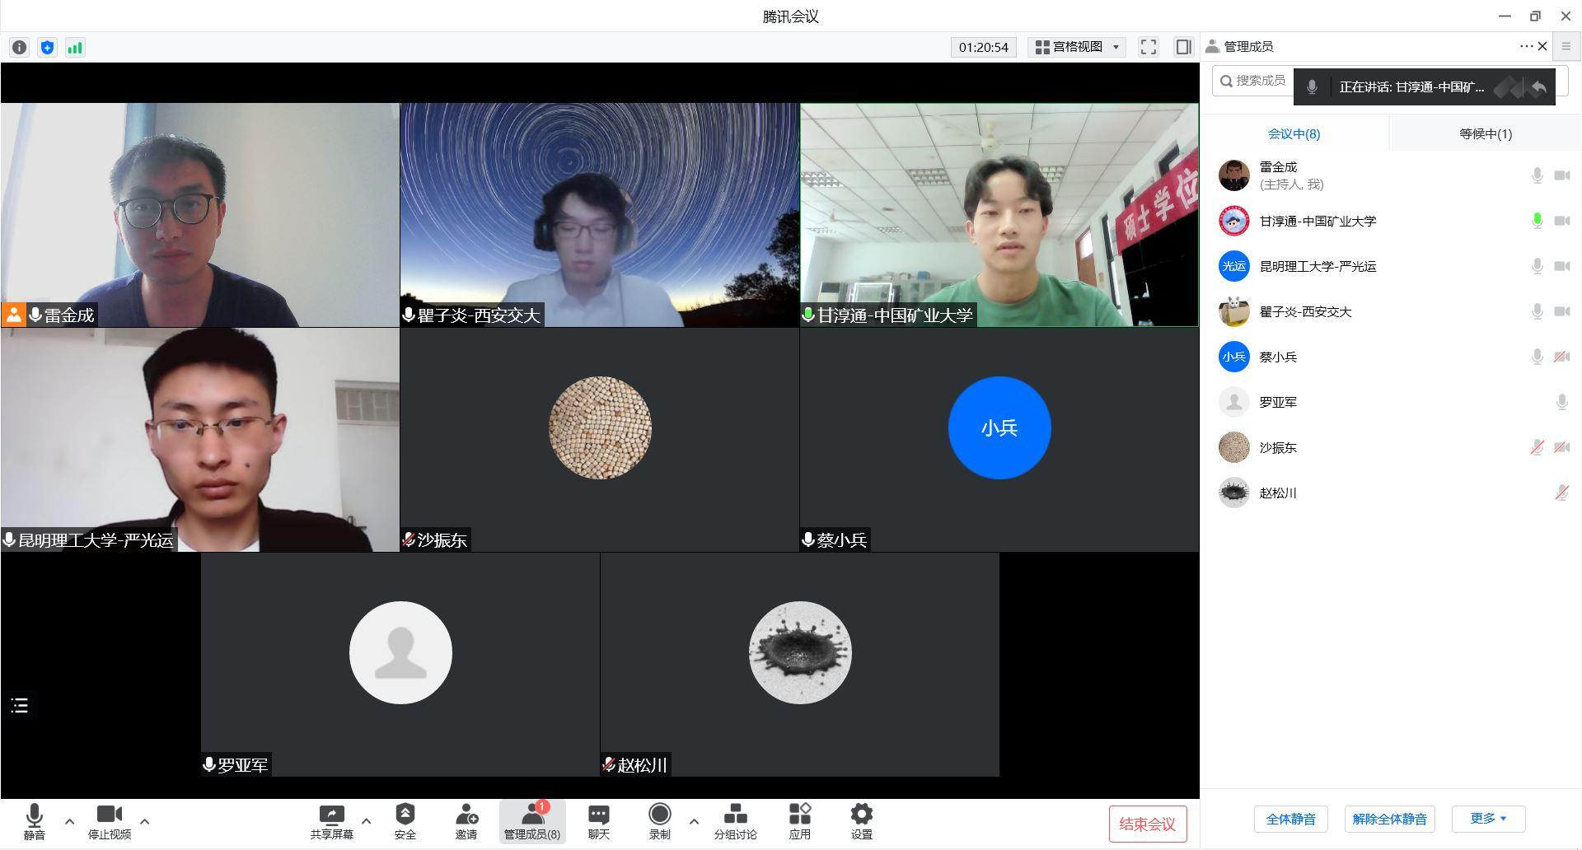The height and width of the screenshot is (850, 1582).
Task: Open breakout rooms (分组讨论) icon
Action: coord(735,815)
